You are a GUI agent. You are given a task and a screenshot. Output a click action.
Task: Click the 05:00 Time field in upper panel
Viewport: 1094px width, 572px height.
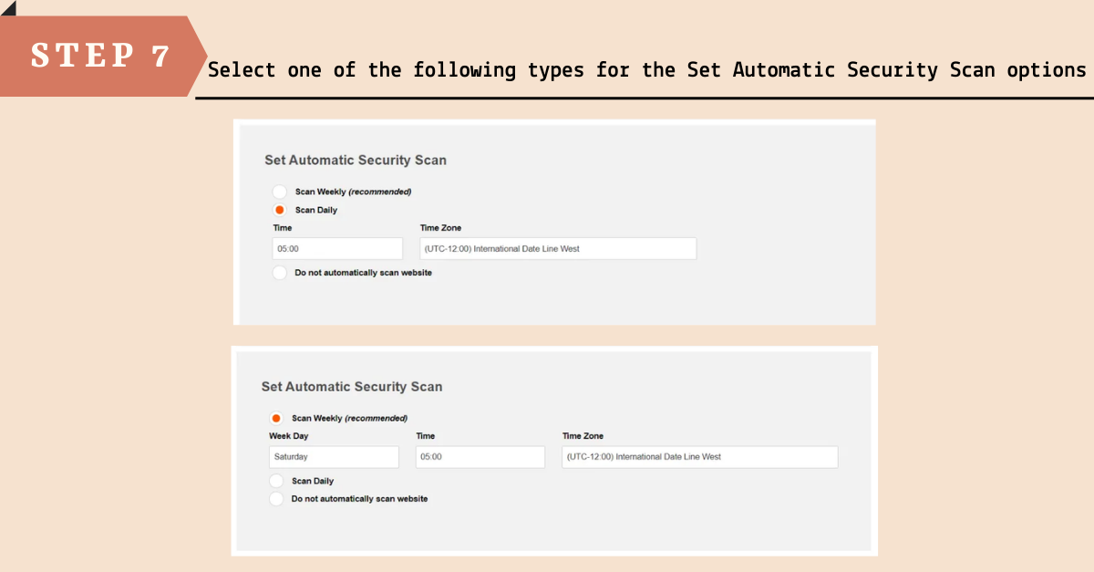(x=337, y=248)
